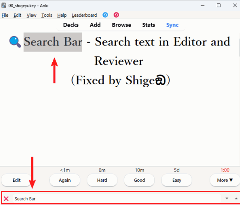
Task: Open the View menu
Action: pos(31,15)
